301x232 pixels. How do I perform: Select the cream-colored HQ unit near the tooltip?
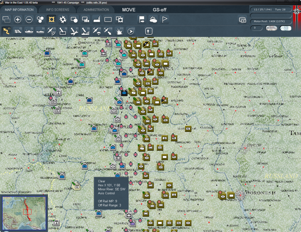[77, 186]
